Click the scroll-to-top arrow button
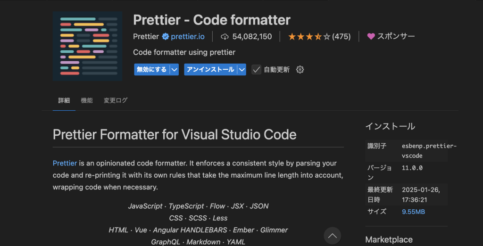Viewport: 483px width, 246px height. [332, 236]
